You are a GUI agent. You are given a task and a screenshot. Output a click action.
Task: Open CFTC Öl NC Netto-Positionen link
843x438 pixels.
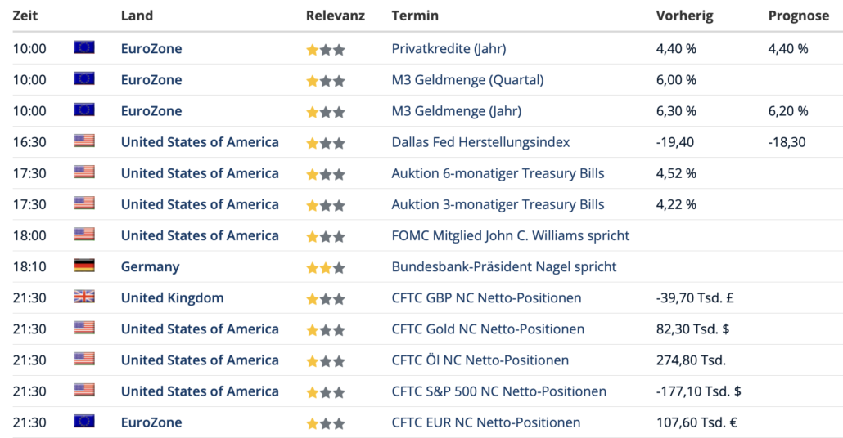[480, 360]
